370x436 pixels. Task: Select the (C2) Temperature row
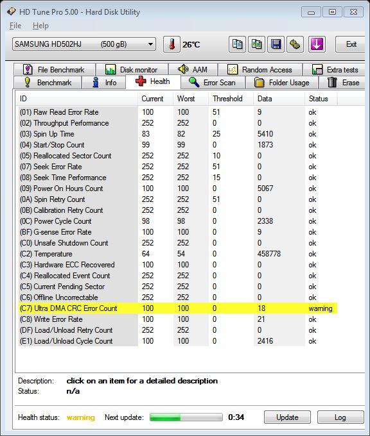(x=178, y=254)
